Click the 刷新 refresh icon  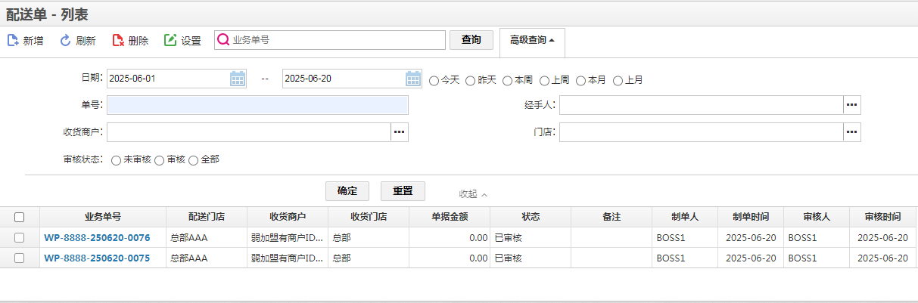(65, 40)
